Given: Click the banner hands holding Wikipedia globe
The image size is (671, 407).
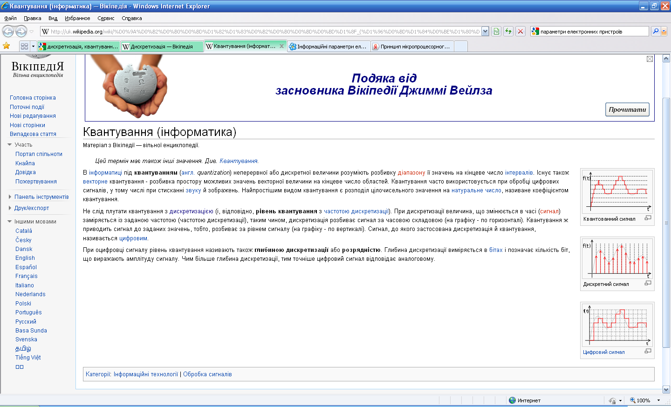Looking at the screenshot, I should (135, 87).
